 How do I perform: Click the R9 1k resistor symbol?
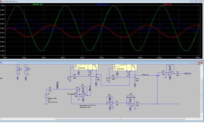[x=109, y=80]
